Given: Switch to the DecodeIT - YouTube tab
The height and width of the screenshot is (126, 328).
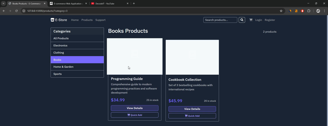Looking at the screenshot, I should 110,4.
